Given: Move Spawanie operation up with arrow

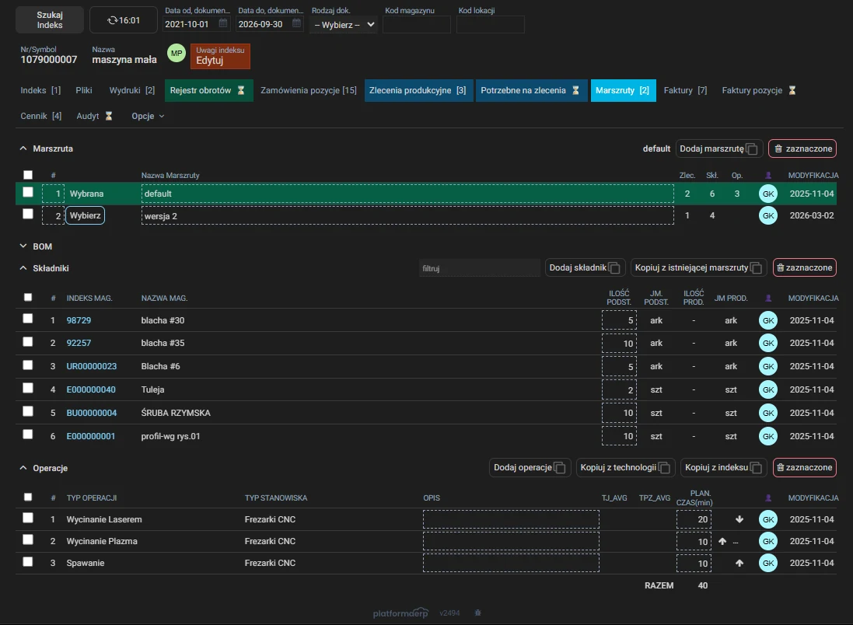Looking at the screenshot, I should [x=739, y=563].
